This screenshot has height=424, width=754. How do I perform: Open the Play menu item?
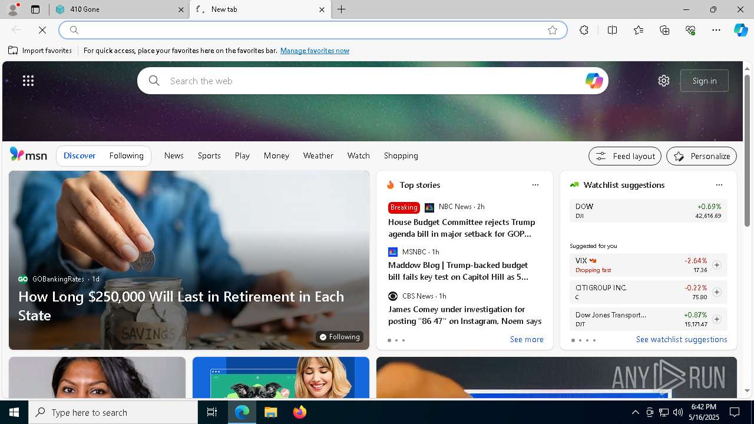click(x=242, y=155)
